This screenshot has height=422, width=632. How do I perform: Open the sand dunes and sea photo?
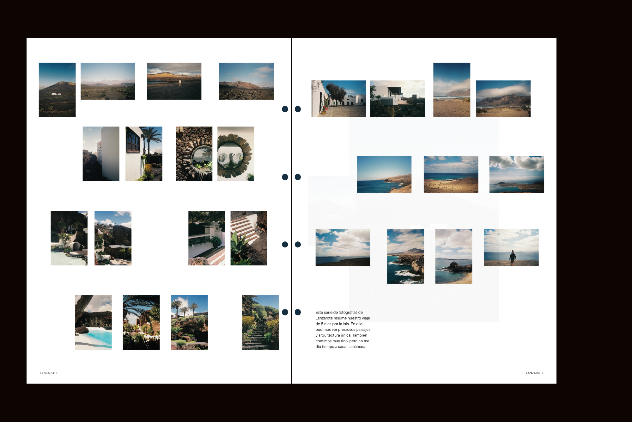click(451, 174)
